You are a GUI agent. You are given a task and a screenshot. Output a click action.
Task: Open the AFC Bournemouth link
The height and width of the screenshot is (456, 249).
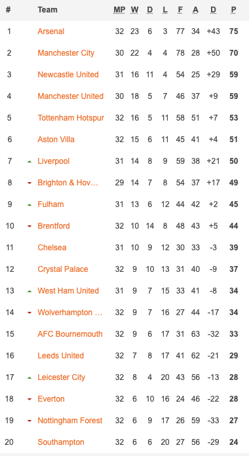70,334
